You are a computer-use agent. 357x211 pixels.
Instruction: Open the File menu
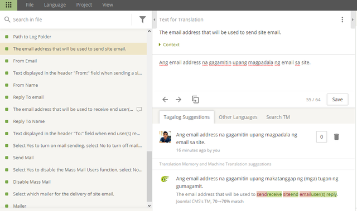tap(30, 5)
